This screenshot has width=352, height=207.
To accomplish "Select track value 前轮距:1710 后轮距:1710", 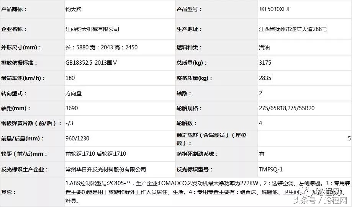I will tap(96, 154).
